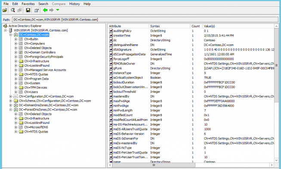Open the File menu

6,4
